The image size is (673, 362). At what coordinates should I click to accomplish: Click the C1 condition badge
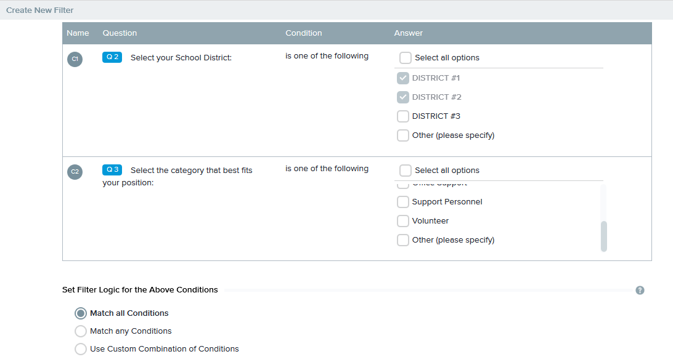tap(75, 59)
